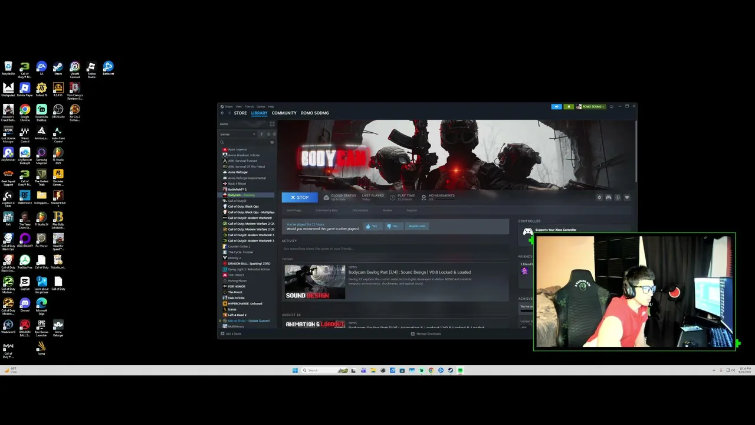
Task: Switch to the STORE tab
Action: point(240,113)
